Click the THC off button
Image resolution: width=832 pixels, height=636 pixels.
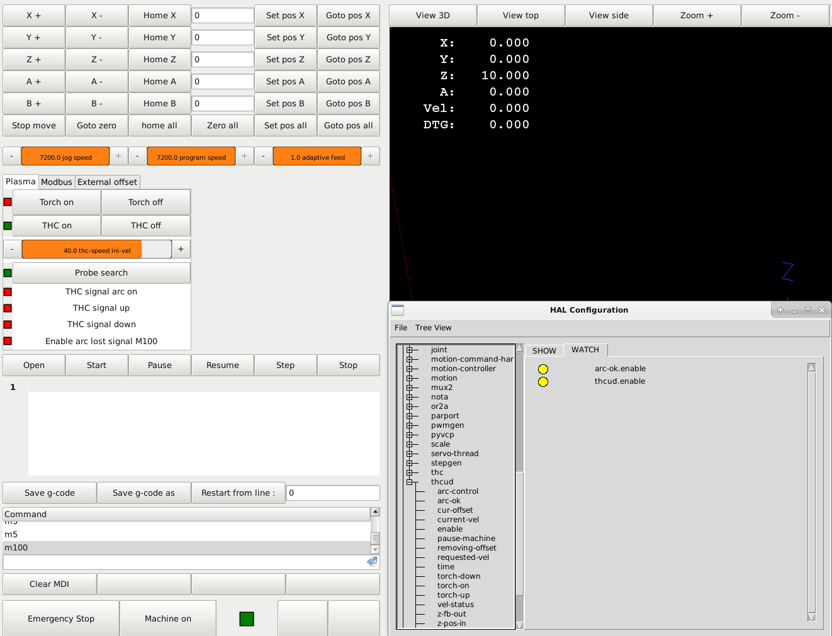click(x=146, y=225)
